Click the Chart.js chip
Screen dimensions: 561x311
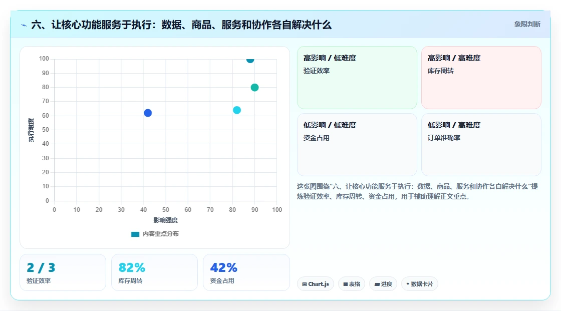click(x=315, y=284)
